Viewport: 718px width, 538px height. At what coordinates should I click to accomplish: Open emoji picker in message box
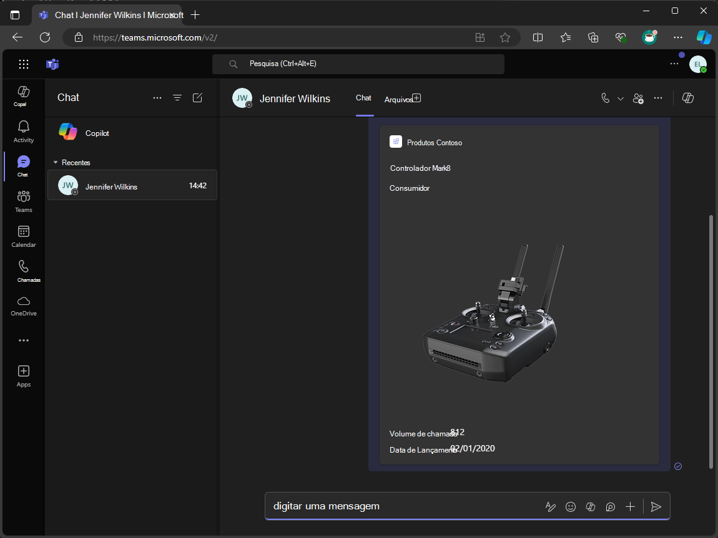(570, 507)
